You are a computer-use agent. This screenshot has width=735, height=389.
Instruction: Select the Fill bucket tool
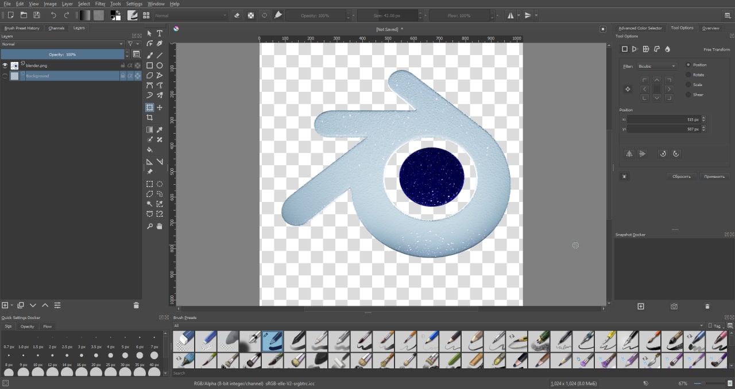(150, 150)
